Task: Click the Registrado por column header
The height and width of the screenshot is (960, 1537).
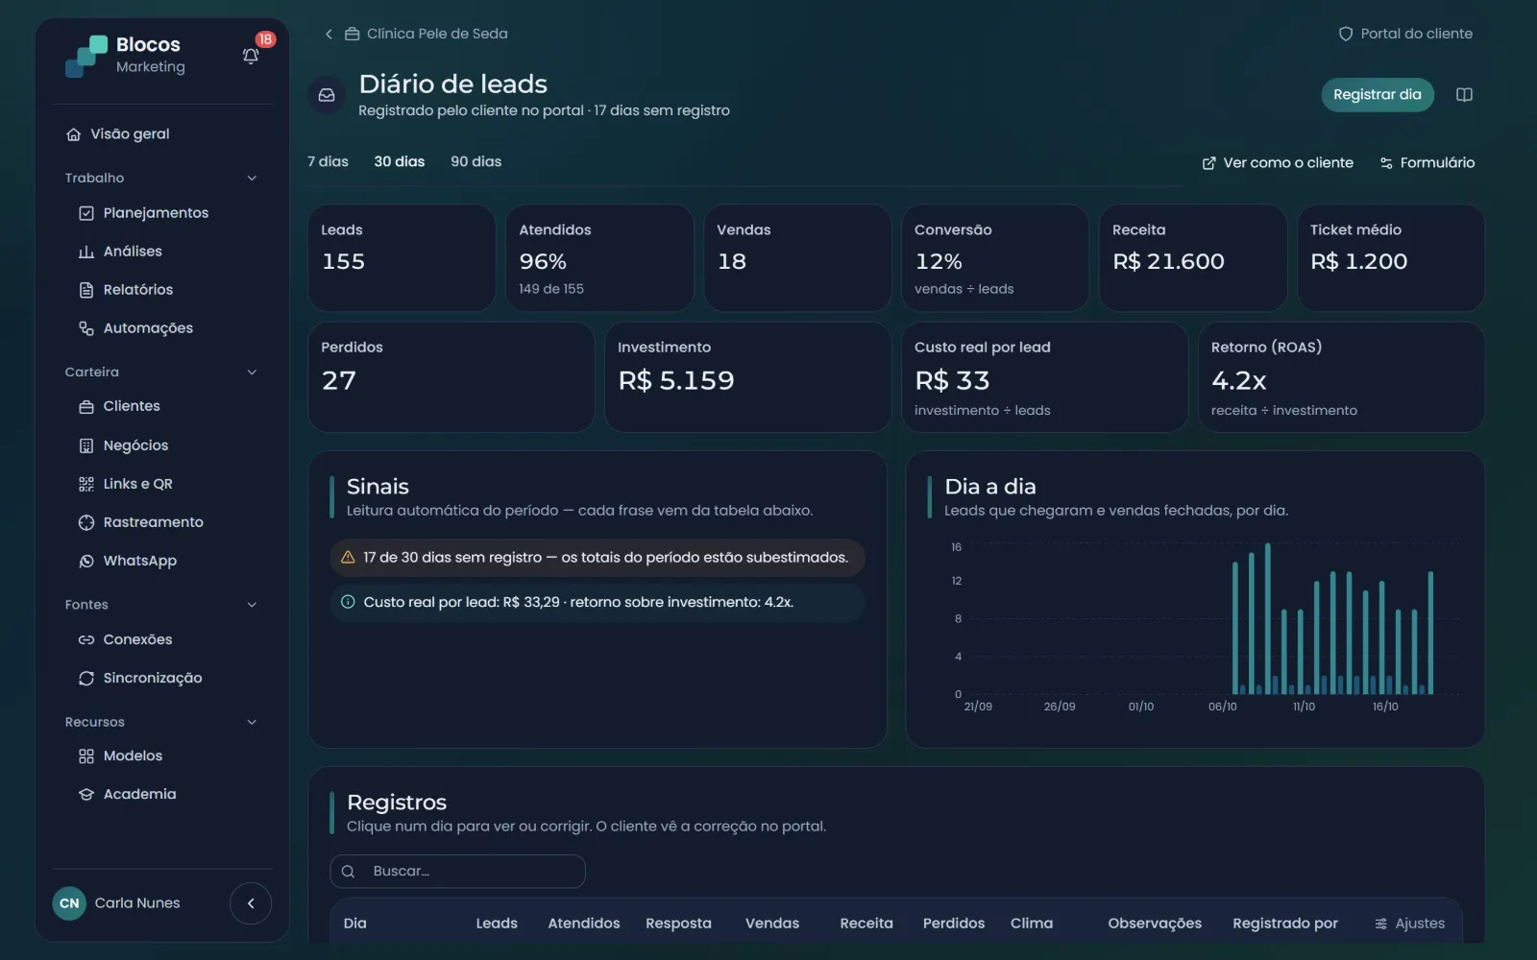Action: coord(1285,924)
